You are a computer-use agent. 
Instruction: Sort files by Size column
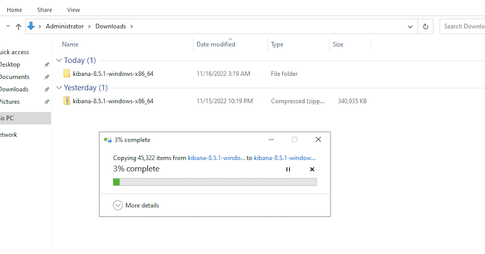(338, 44)
